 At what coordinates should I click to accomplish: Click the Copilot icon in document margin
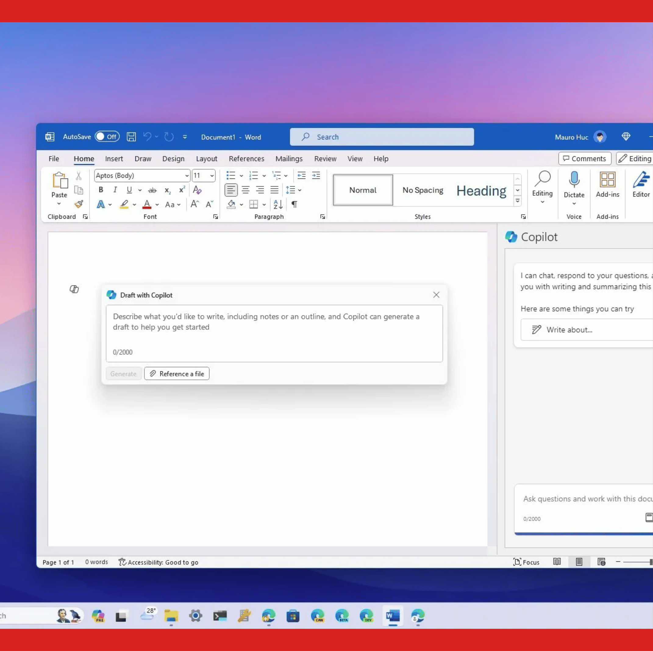74,289
